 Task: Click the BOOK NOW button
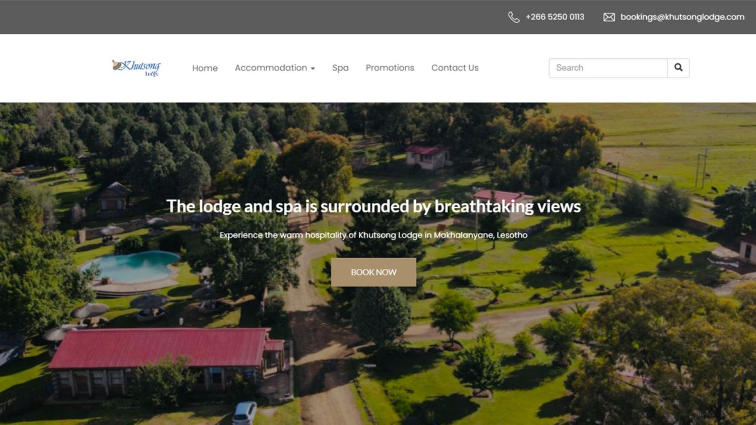(x=373, y=272)
